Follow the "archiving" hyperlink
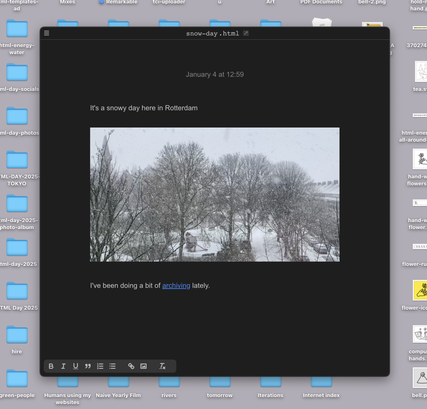Image resolution: width=427 pixels, height=409 pixels. tap(176, 285)
